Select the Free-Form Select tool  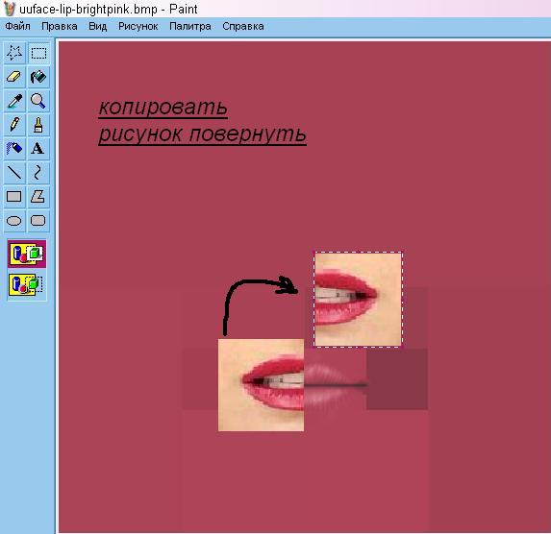(x=14, y=53)
